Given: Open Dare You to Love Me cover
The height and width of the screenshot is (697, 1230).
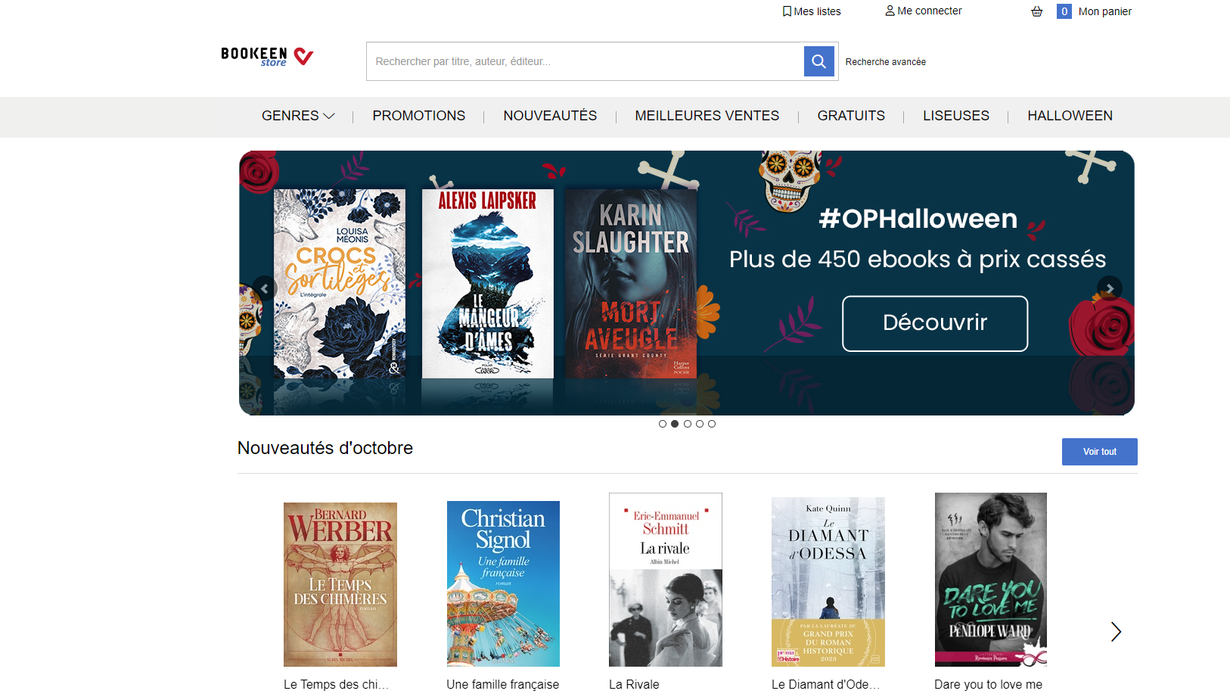Looking at the screenshot, I should pyautogui.click(x=991, y=580).
